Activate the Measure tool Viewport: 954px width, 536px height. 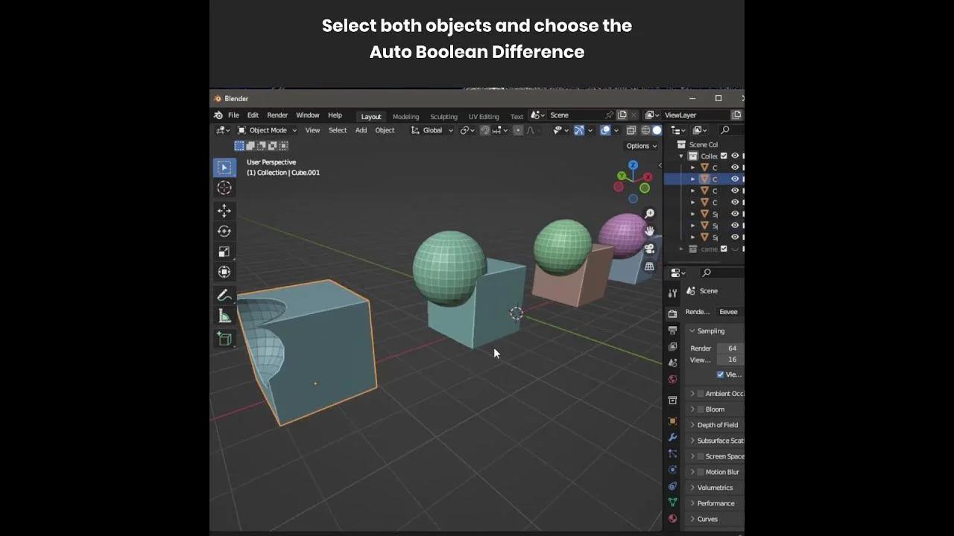pyautogui.click(x=224, y=314)
